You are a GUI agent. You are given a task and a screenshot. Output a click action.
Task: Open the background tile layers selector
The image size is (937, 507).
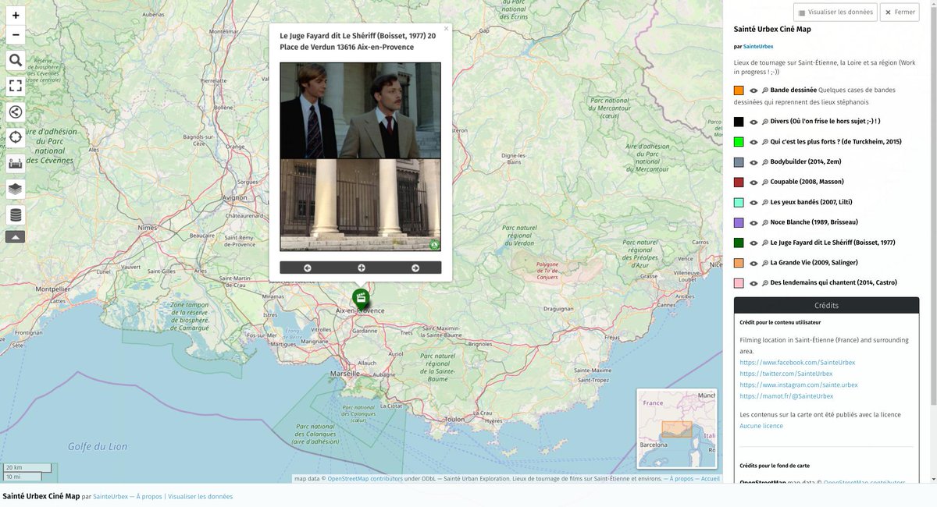point(16,214)
